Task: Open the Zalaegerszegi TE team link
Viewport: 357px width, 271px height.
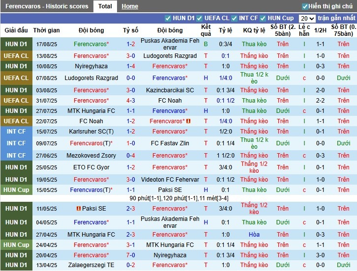Action: [x=91, y=266]
